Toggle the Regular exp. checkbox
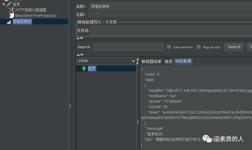252x150 pixels. 199,47
